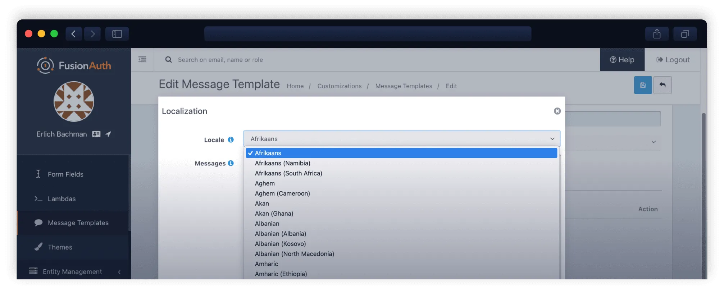Click the search magnifier icon
The height and width of the screenshot is (288, 724).
tap(168, 60)
